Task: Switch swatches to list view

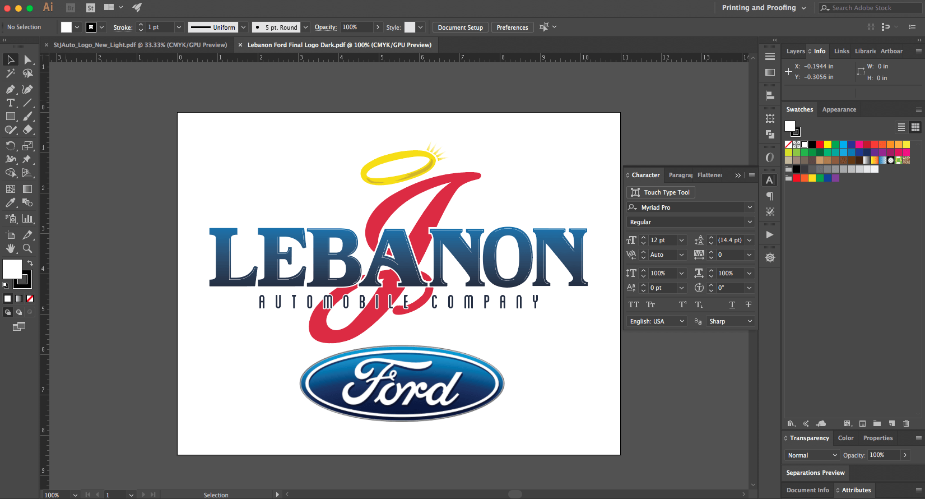Action: (x=901, y=127)
